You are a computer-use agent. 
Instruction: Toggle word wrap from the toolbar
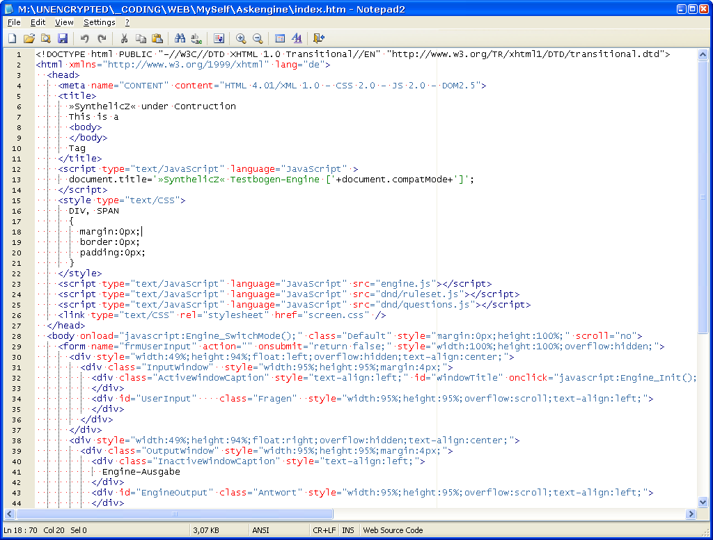click(219, 39)
